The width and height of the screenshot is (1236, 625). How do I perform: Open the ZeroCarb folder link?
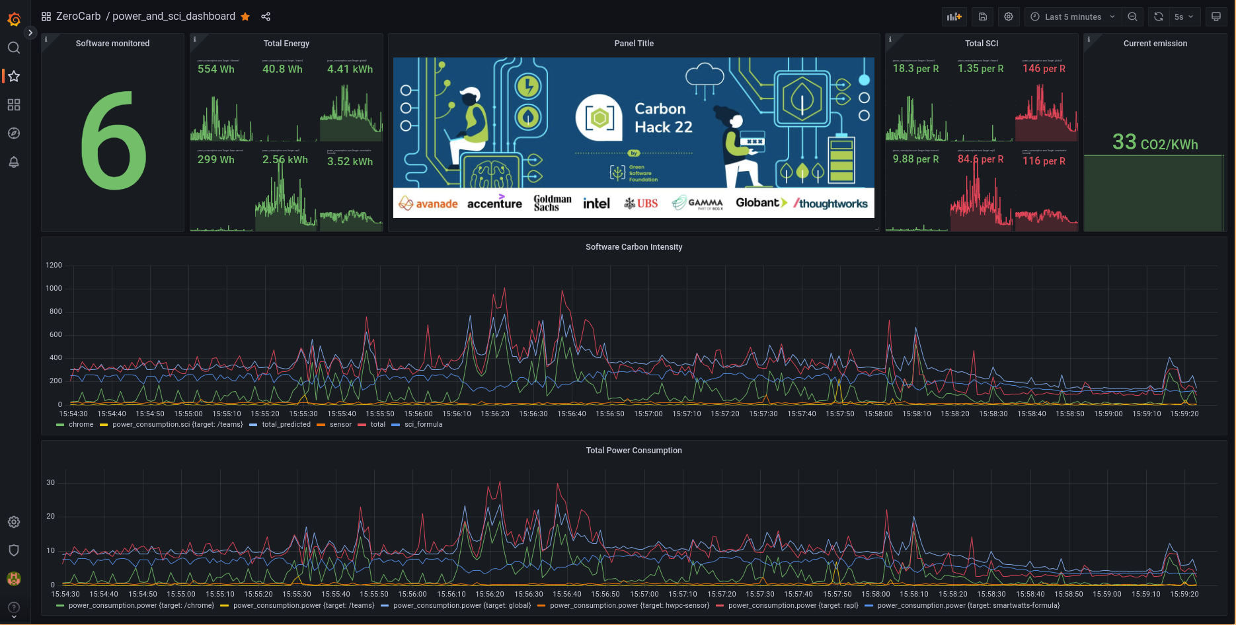(79, 17)
